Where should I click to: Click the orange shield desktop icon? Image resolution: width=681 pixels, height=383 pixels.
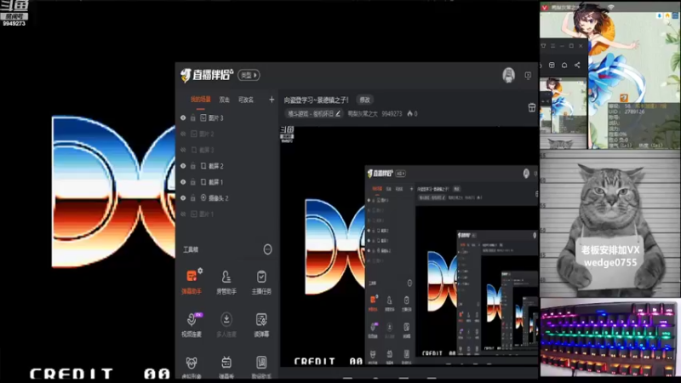tap(624, 98)
